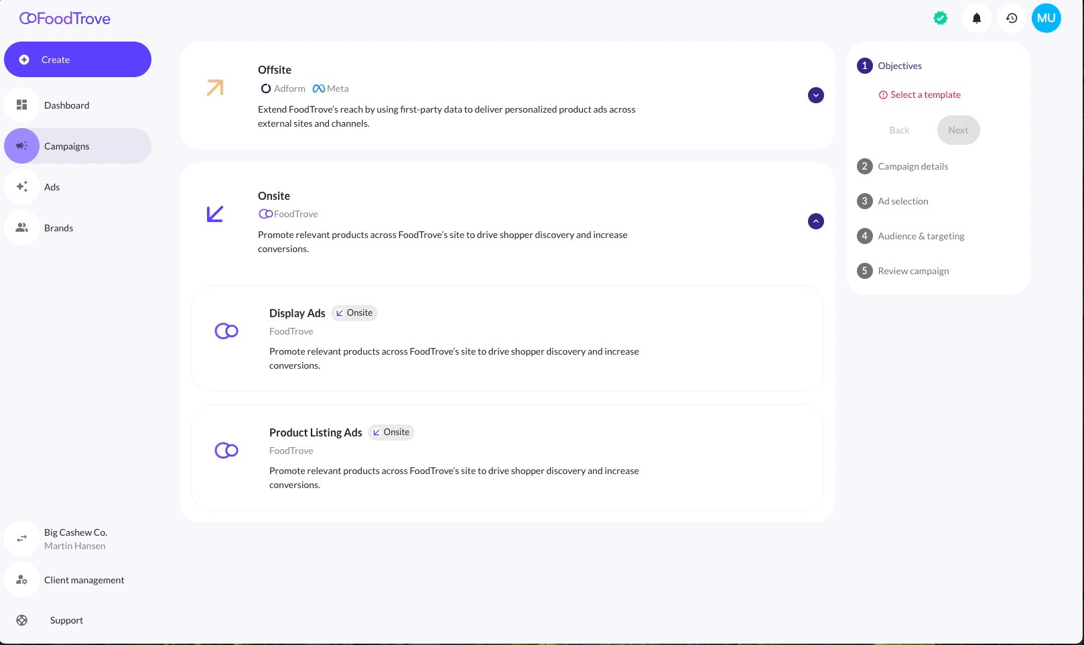The width and height of the screenshot is (1084, 645).
Task: Click the Product Listing Ads FoodTrove icon
Action: (x=226, y=451)
